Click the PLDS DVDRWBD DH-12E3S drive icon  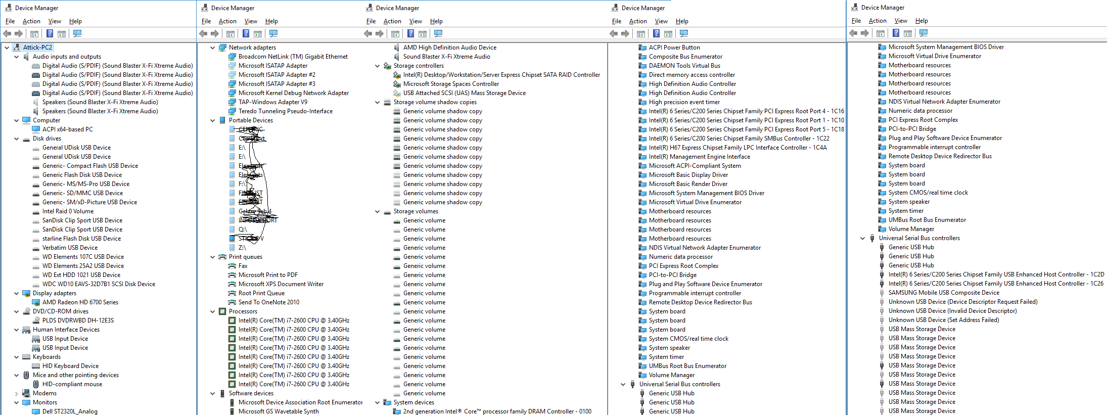(36, 320)
